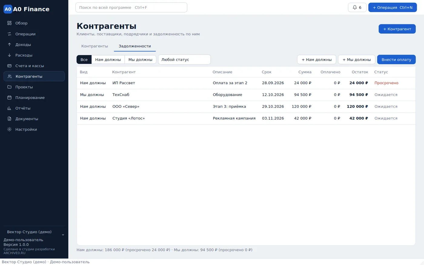Switch to the Контрагенты tab
424x265 pixels.
(94, 46)
